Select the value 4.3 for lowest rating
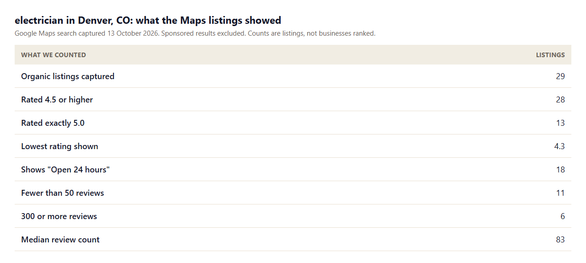Viewport: 586px width, 263px height. tap(559, 146)
